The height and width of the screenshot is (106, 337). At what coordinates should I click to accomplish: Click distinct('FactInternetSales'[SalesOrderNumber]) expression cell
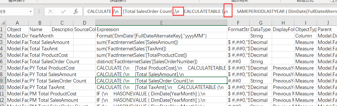[161, 62]
